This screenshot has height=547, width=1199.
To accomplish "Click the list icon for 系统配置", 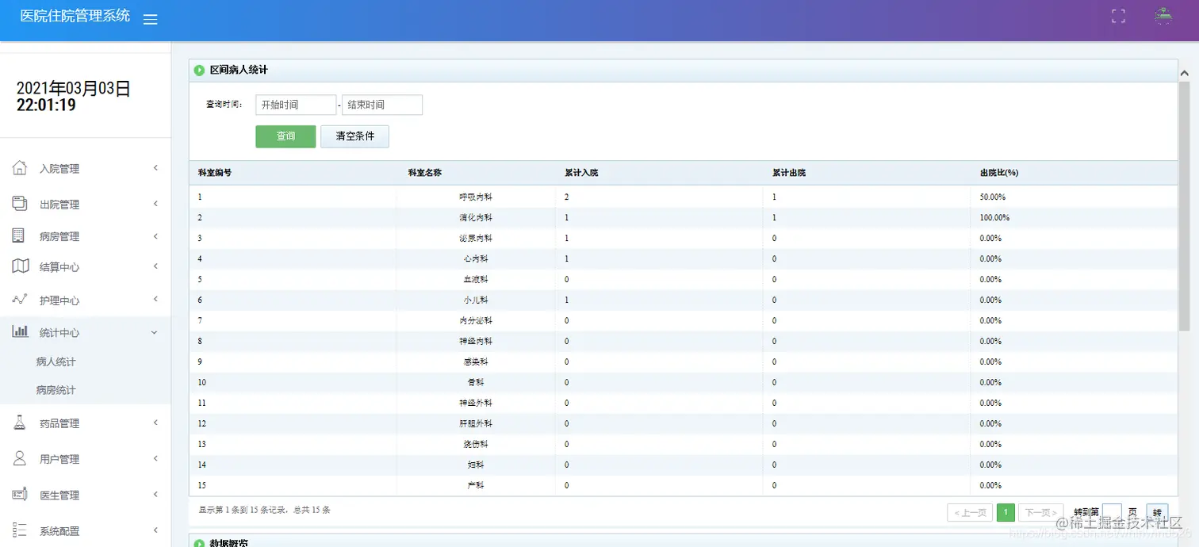I will point(20,530).
